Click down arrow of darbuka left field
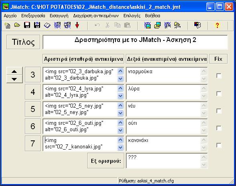The height and width of the screenshot is (186, 236). point(121,78)
